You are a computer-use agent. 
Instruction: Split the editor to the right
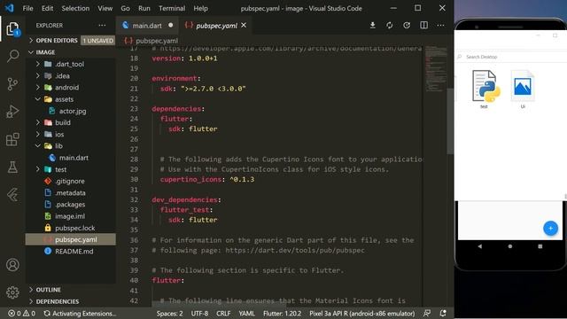click(423, 26)
